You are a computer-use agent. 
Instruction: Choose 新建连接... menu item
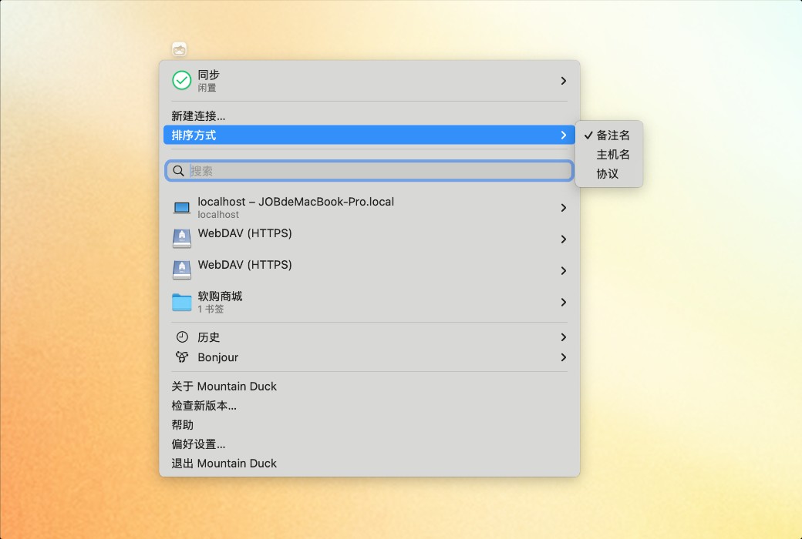pos(369,116)
